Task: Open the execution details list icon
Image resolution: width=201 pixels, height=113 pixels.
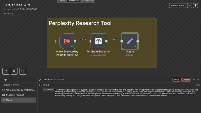Action: [189, 6]
